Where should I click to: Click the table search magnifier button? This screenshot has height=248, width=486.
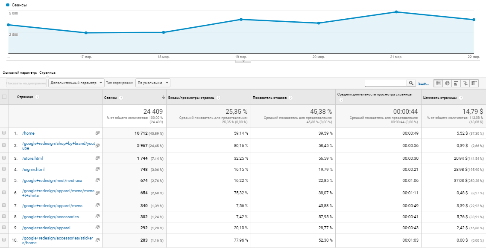[x=411, y=83]
